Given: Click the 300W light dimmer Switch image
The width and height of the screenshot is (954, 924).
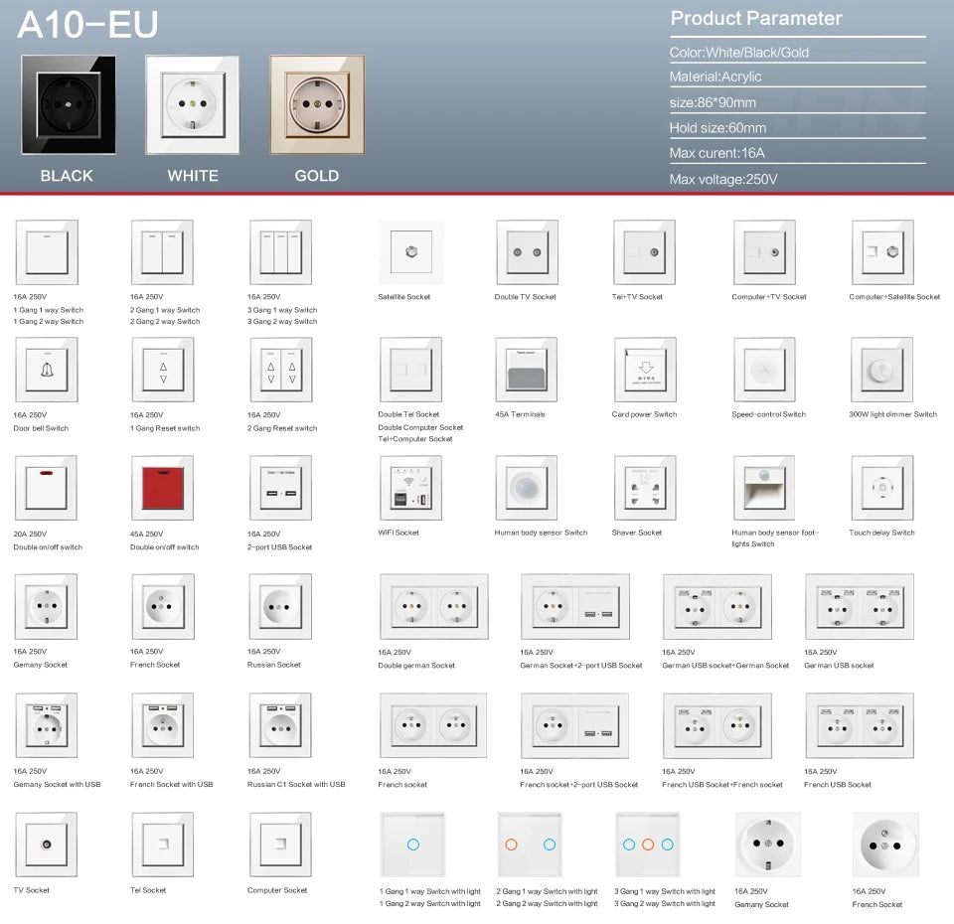Looking at the screenshot, I should [x=881, y=370].
